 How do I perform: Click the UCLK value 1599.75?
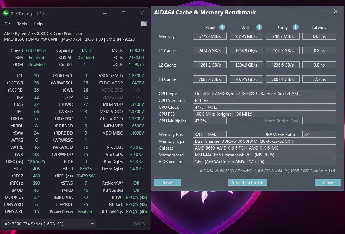click(x=136, y=65)
